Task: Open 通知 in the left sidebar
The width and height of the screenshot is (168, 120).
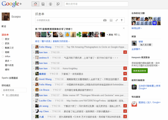Action: [x=7, y=69]
